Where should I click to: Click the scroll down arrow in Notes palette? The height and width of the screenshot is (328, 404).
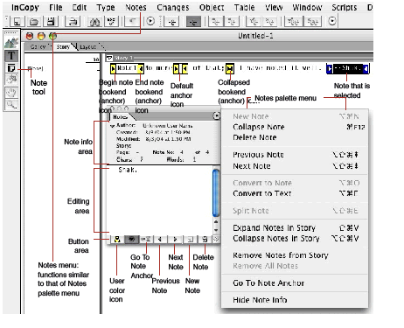tap(216, 230)
